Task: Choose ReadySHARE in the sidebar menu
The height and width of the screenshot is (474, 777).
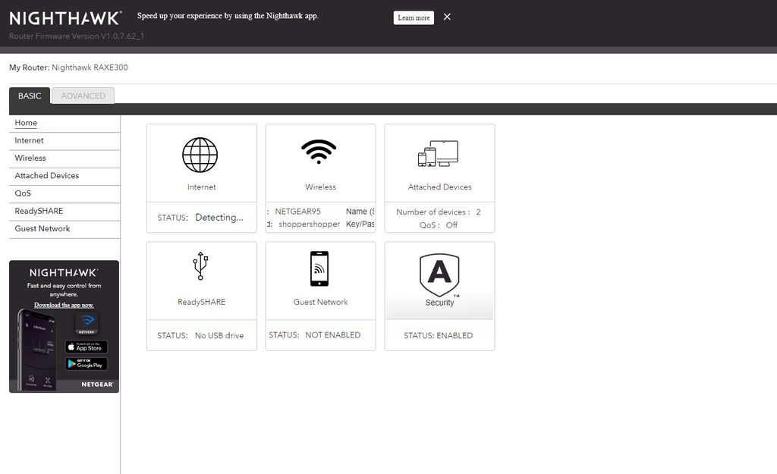Action: [39, 211]
